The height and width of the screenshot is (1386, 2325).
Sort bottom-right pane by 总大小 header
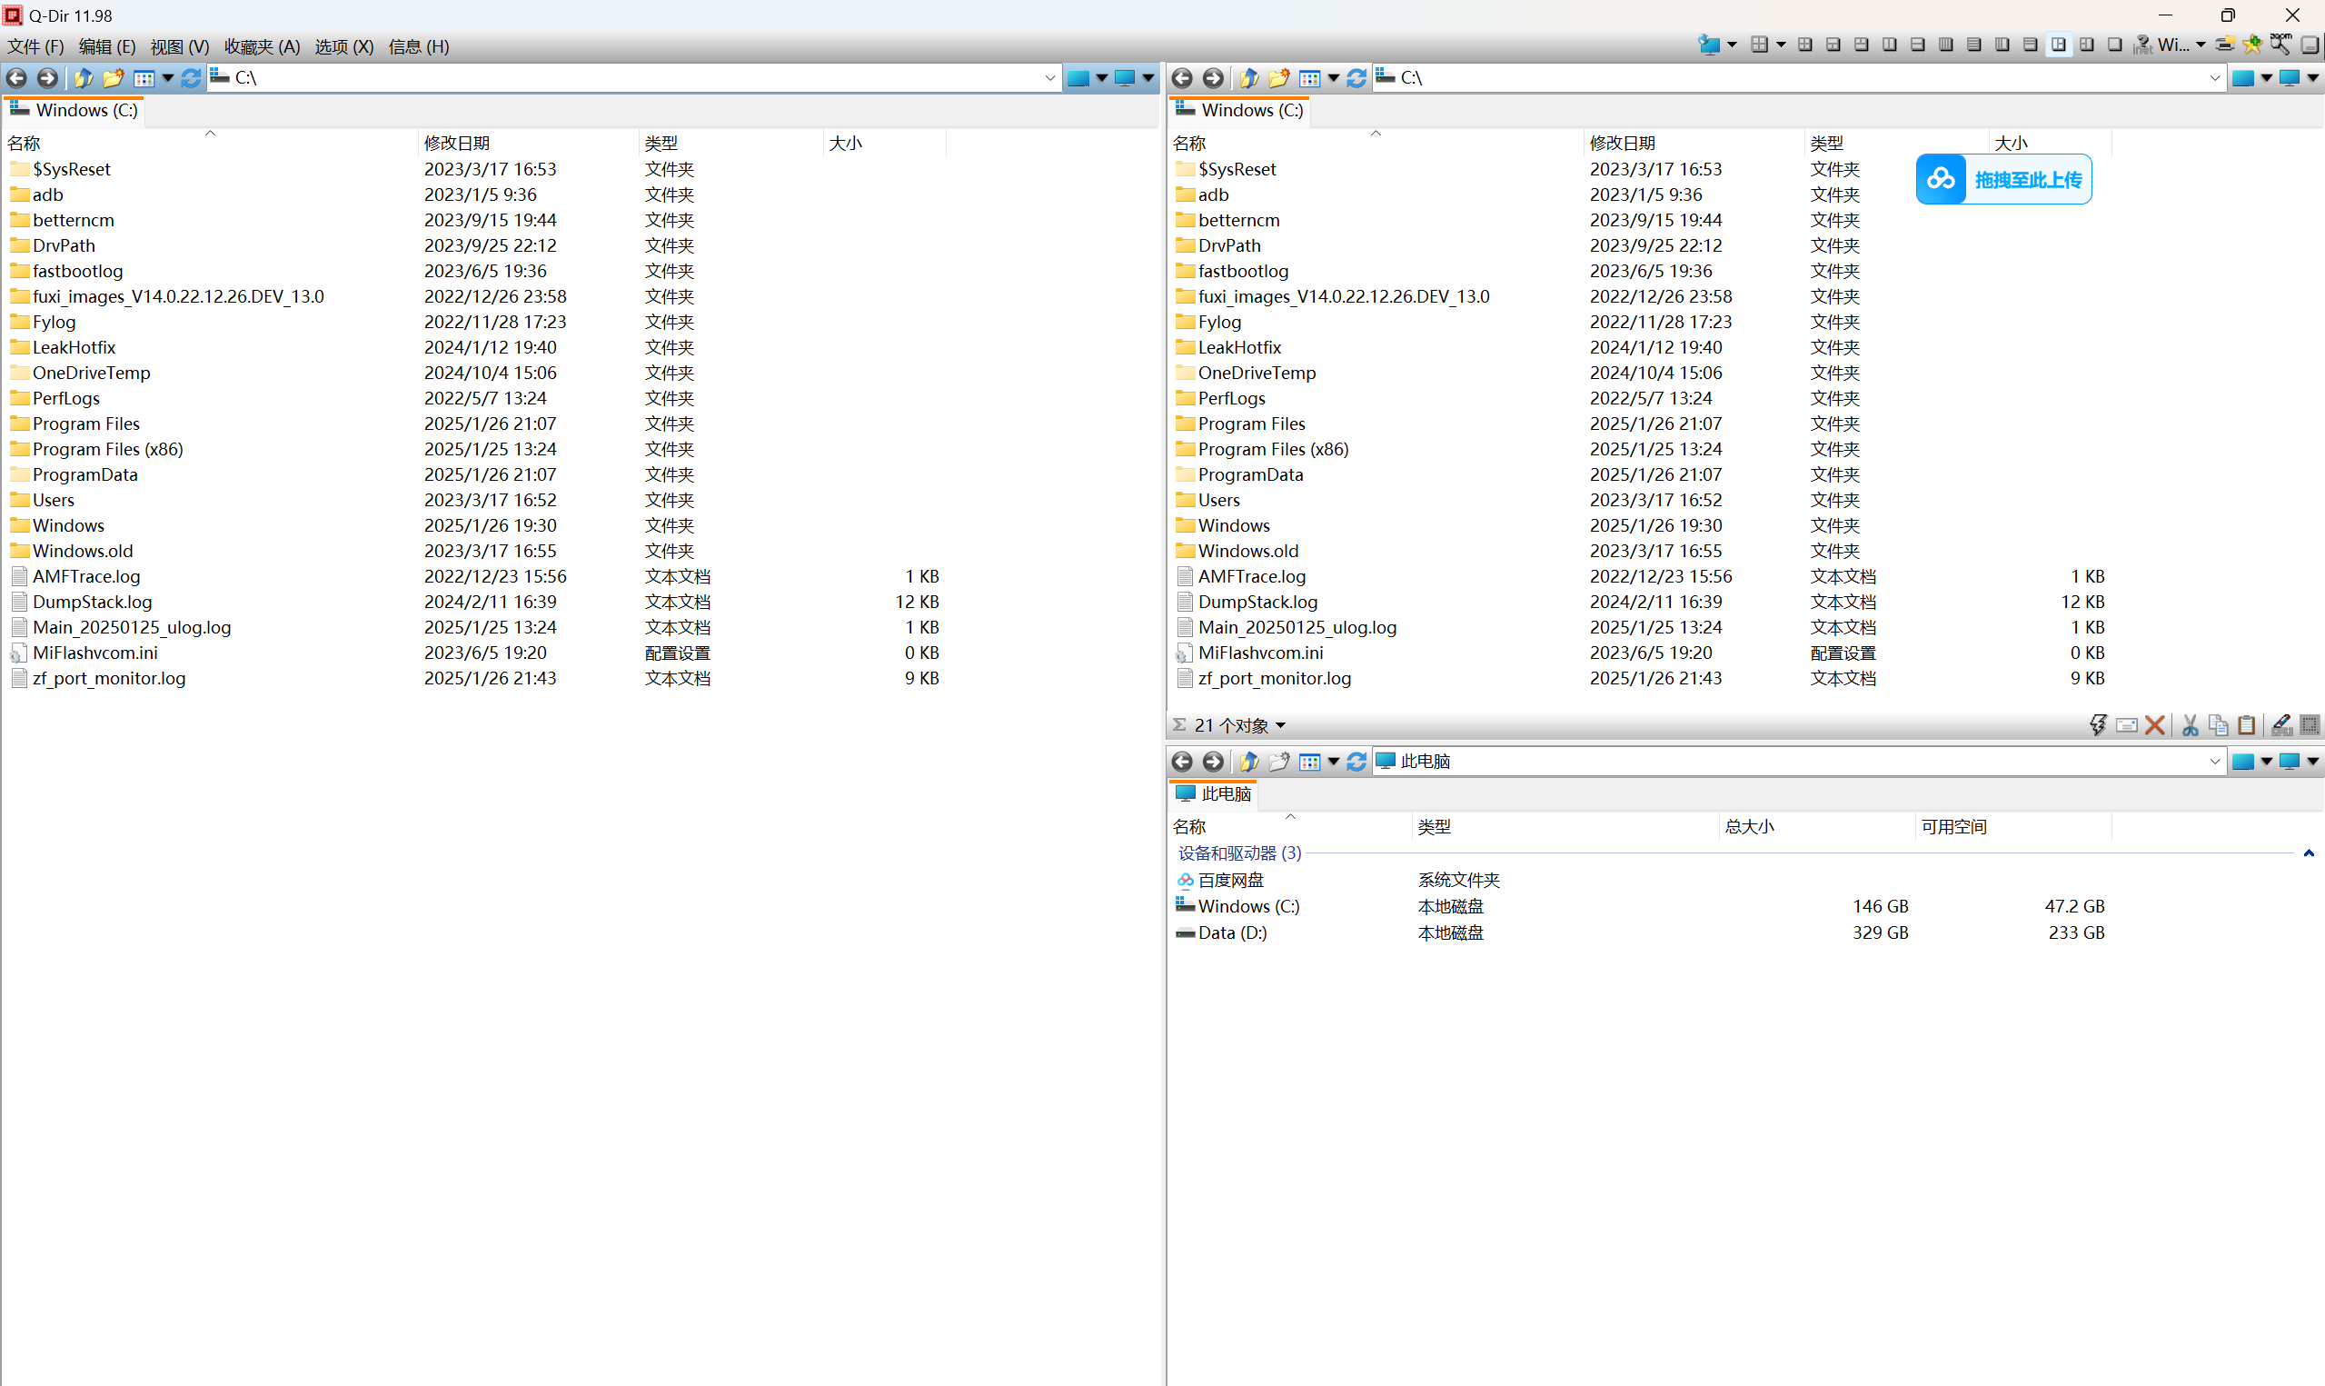tap(1815, 826)
